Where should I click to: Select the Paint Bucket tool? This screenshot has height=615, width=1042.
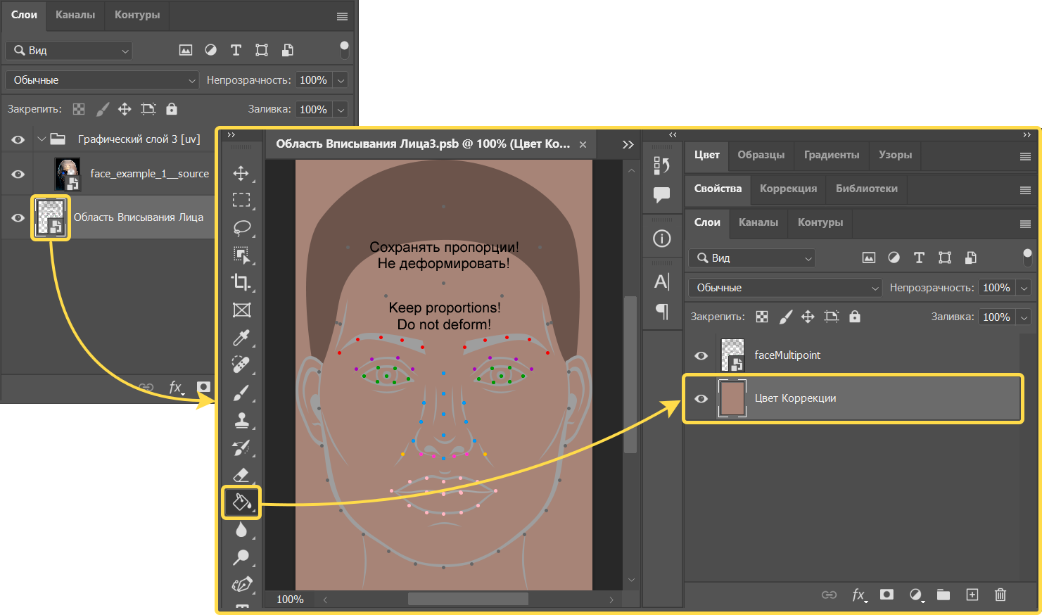[x=241, y=502]
